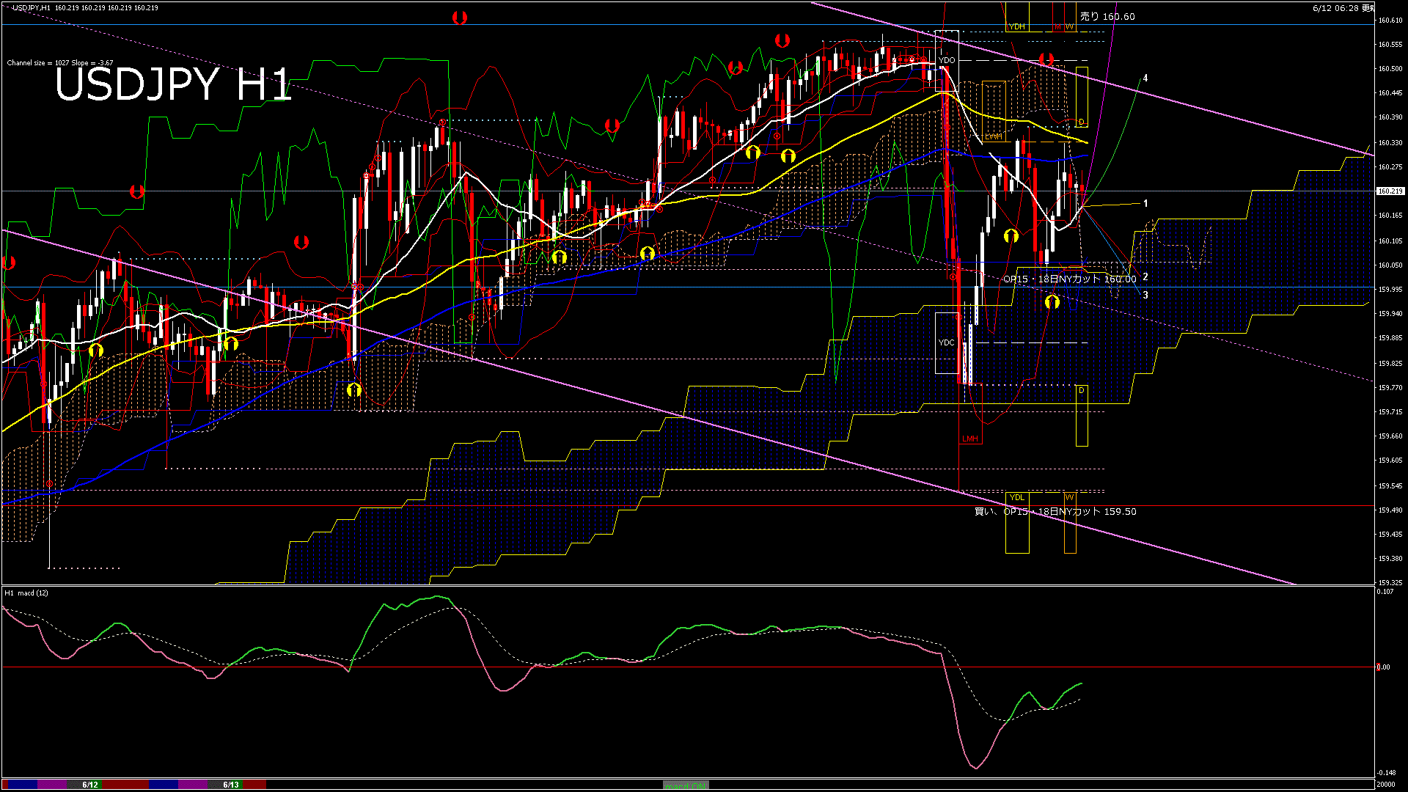Click the D label near 160.390
Screen dimensions: 1408x792
tap(1082, 122)
